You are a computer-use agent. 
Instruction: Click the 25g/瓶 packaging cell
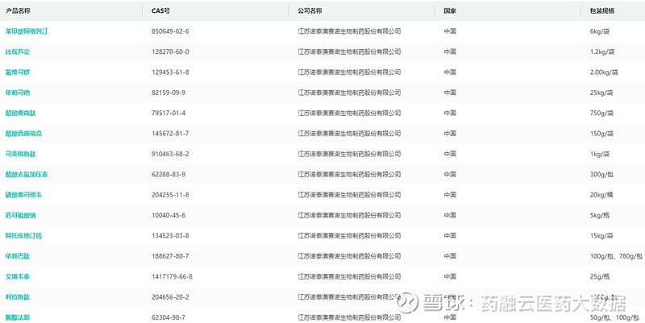[600, 276]
